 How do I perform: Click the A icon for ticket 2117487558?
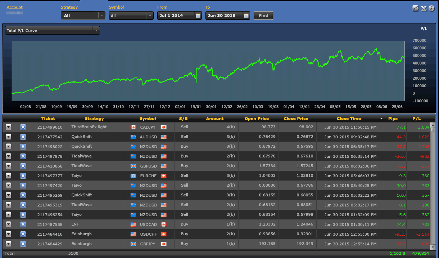click(23, 224)
